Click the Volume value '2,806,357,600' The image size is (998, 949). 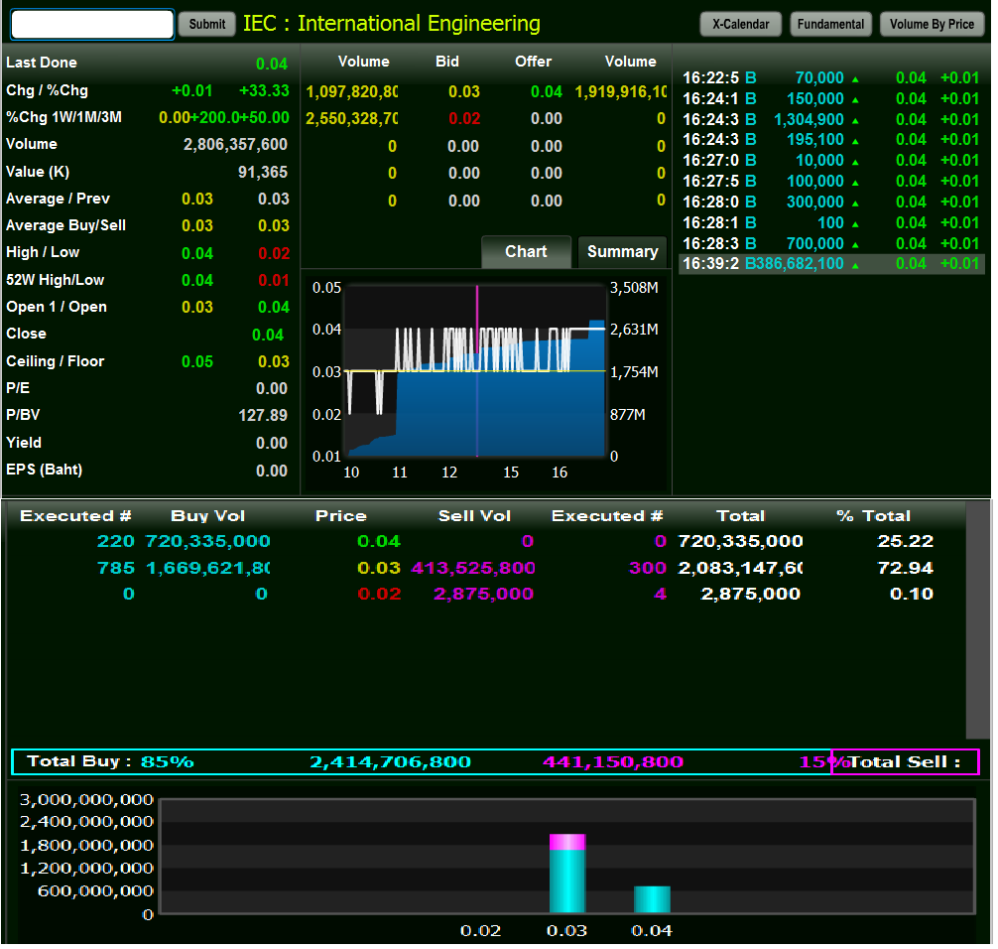(x=235, y=145)
